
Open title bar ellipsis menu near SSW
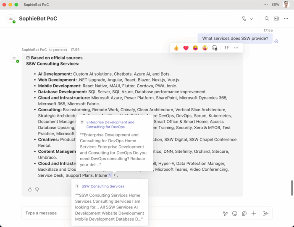(x=265, y=5)
